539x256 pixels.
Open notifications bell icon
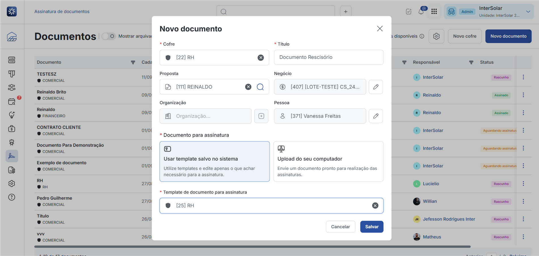[x=421, y=12]
